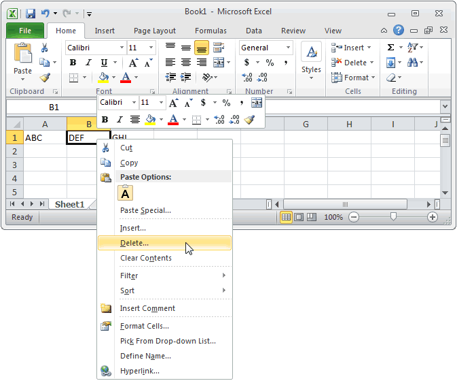The width and height of the screenshot is (457, 381).
Task: Click Increase Indent icon in Alignment group
Action: tap(185, 78)
